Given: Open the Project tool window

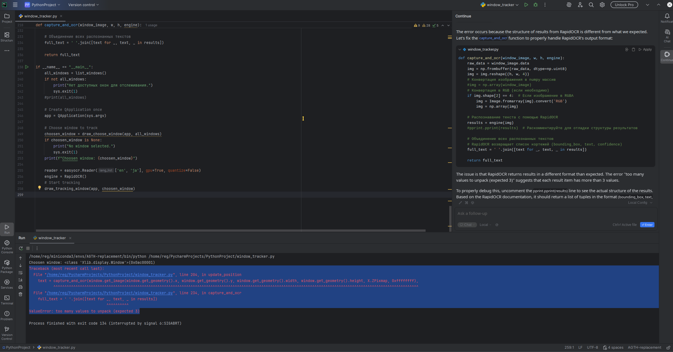Looking at the screenshot, I should click(7, 19).
